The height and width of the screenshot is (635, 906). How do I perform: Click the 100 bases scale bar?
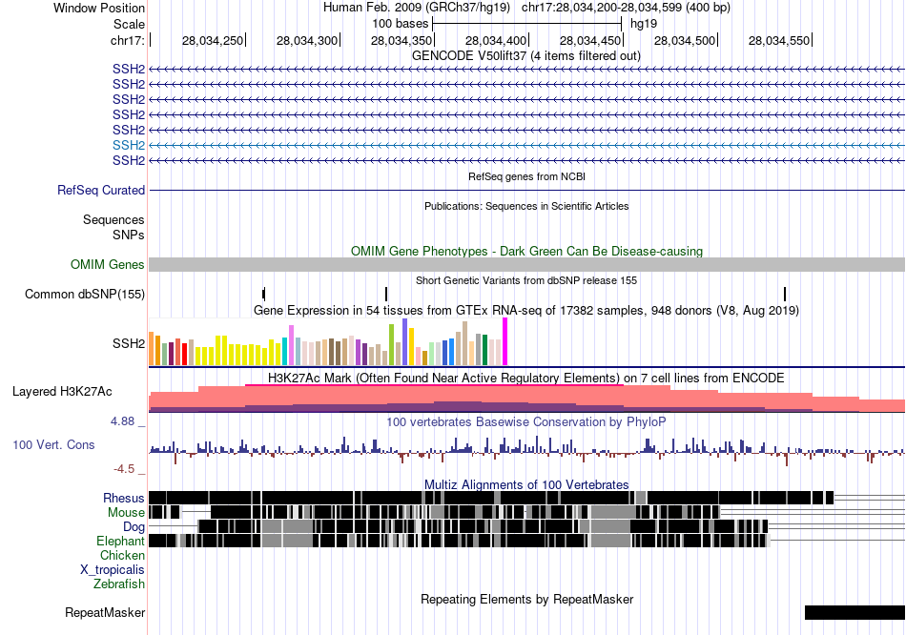527,24
